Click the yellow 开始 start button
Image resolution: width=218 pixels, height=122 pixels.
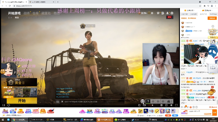(22, 101)
